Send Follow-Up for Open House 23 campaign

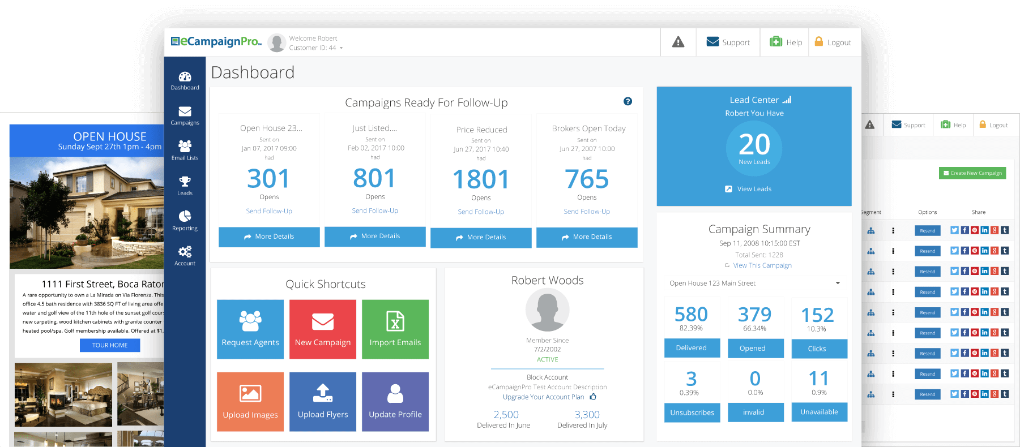click(x=269, y=211)
